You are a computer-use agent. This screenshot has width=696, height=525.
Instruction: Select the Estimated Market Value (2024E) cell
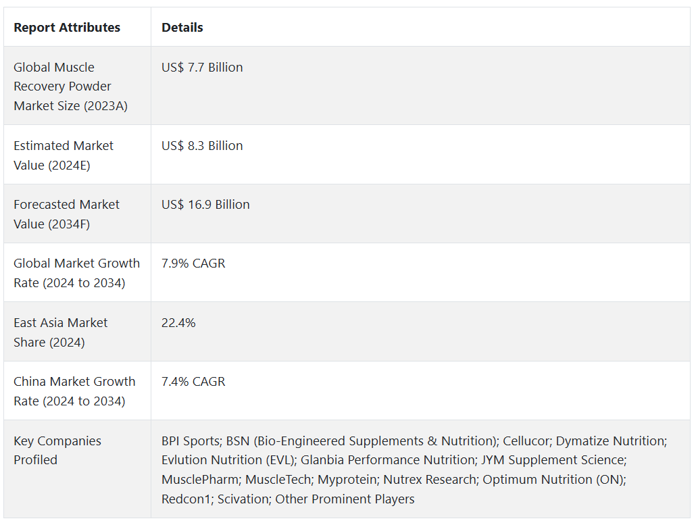64,155
